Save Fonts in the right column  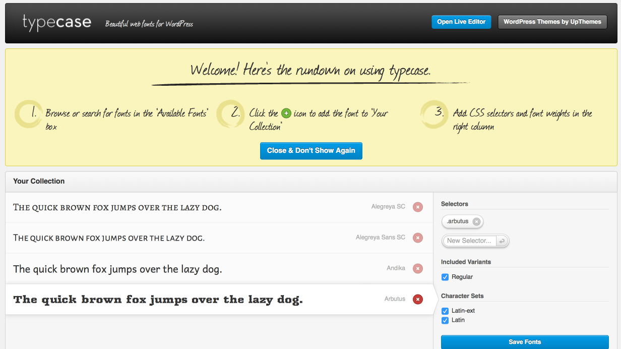click(525, 342)
